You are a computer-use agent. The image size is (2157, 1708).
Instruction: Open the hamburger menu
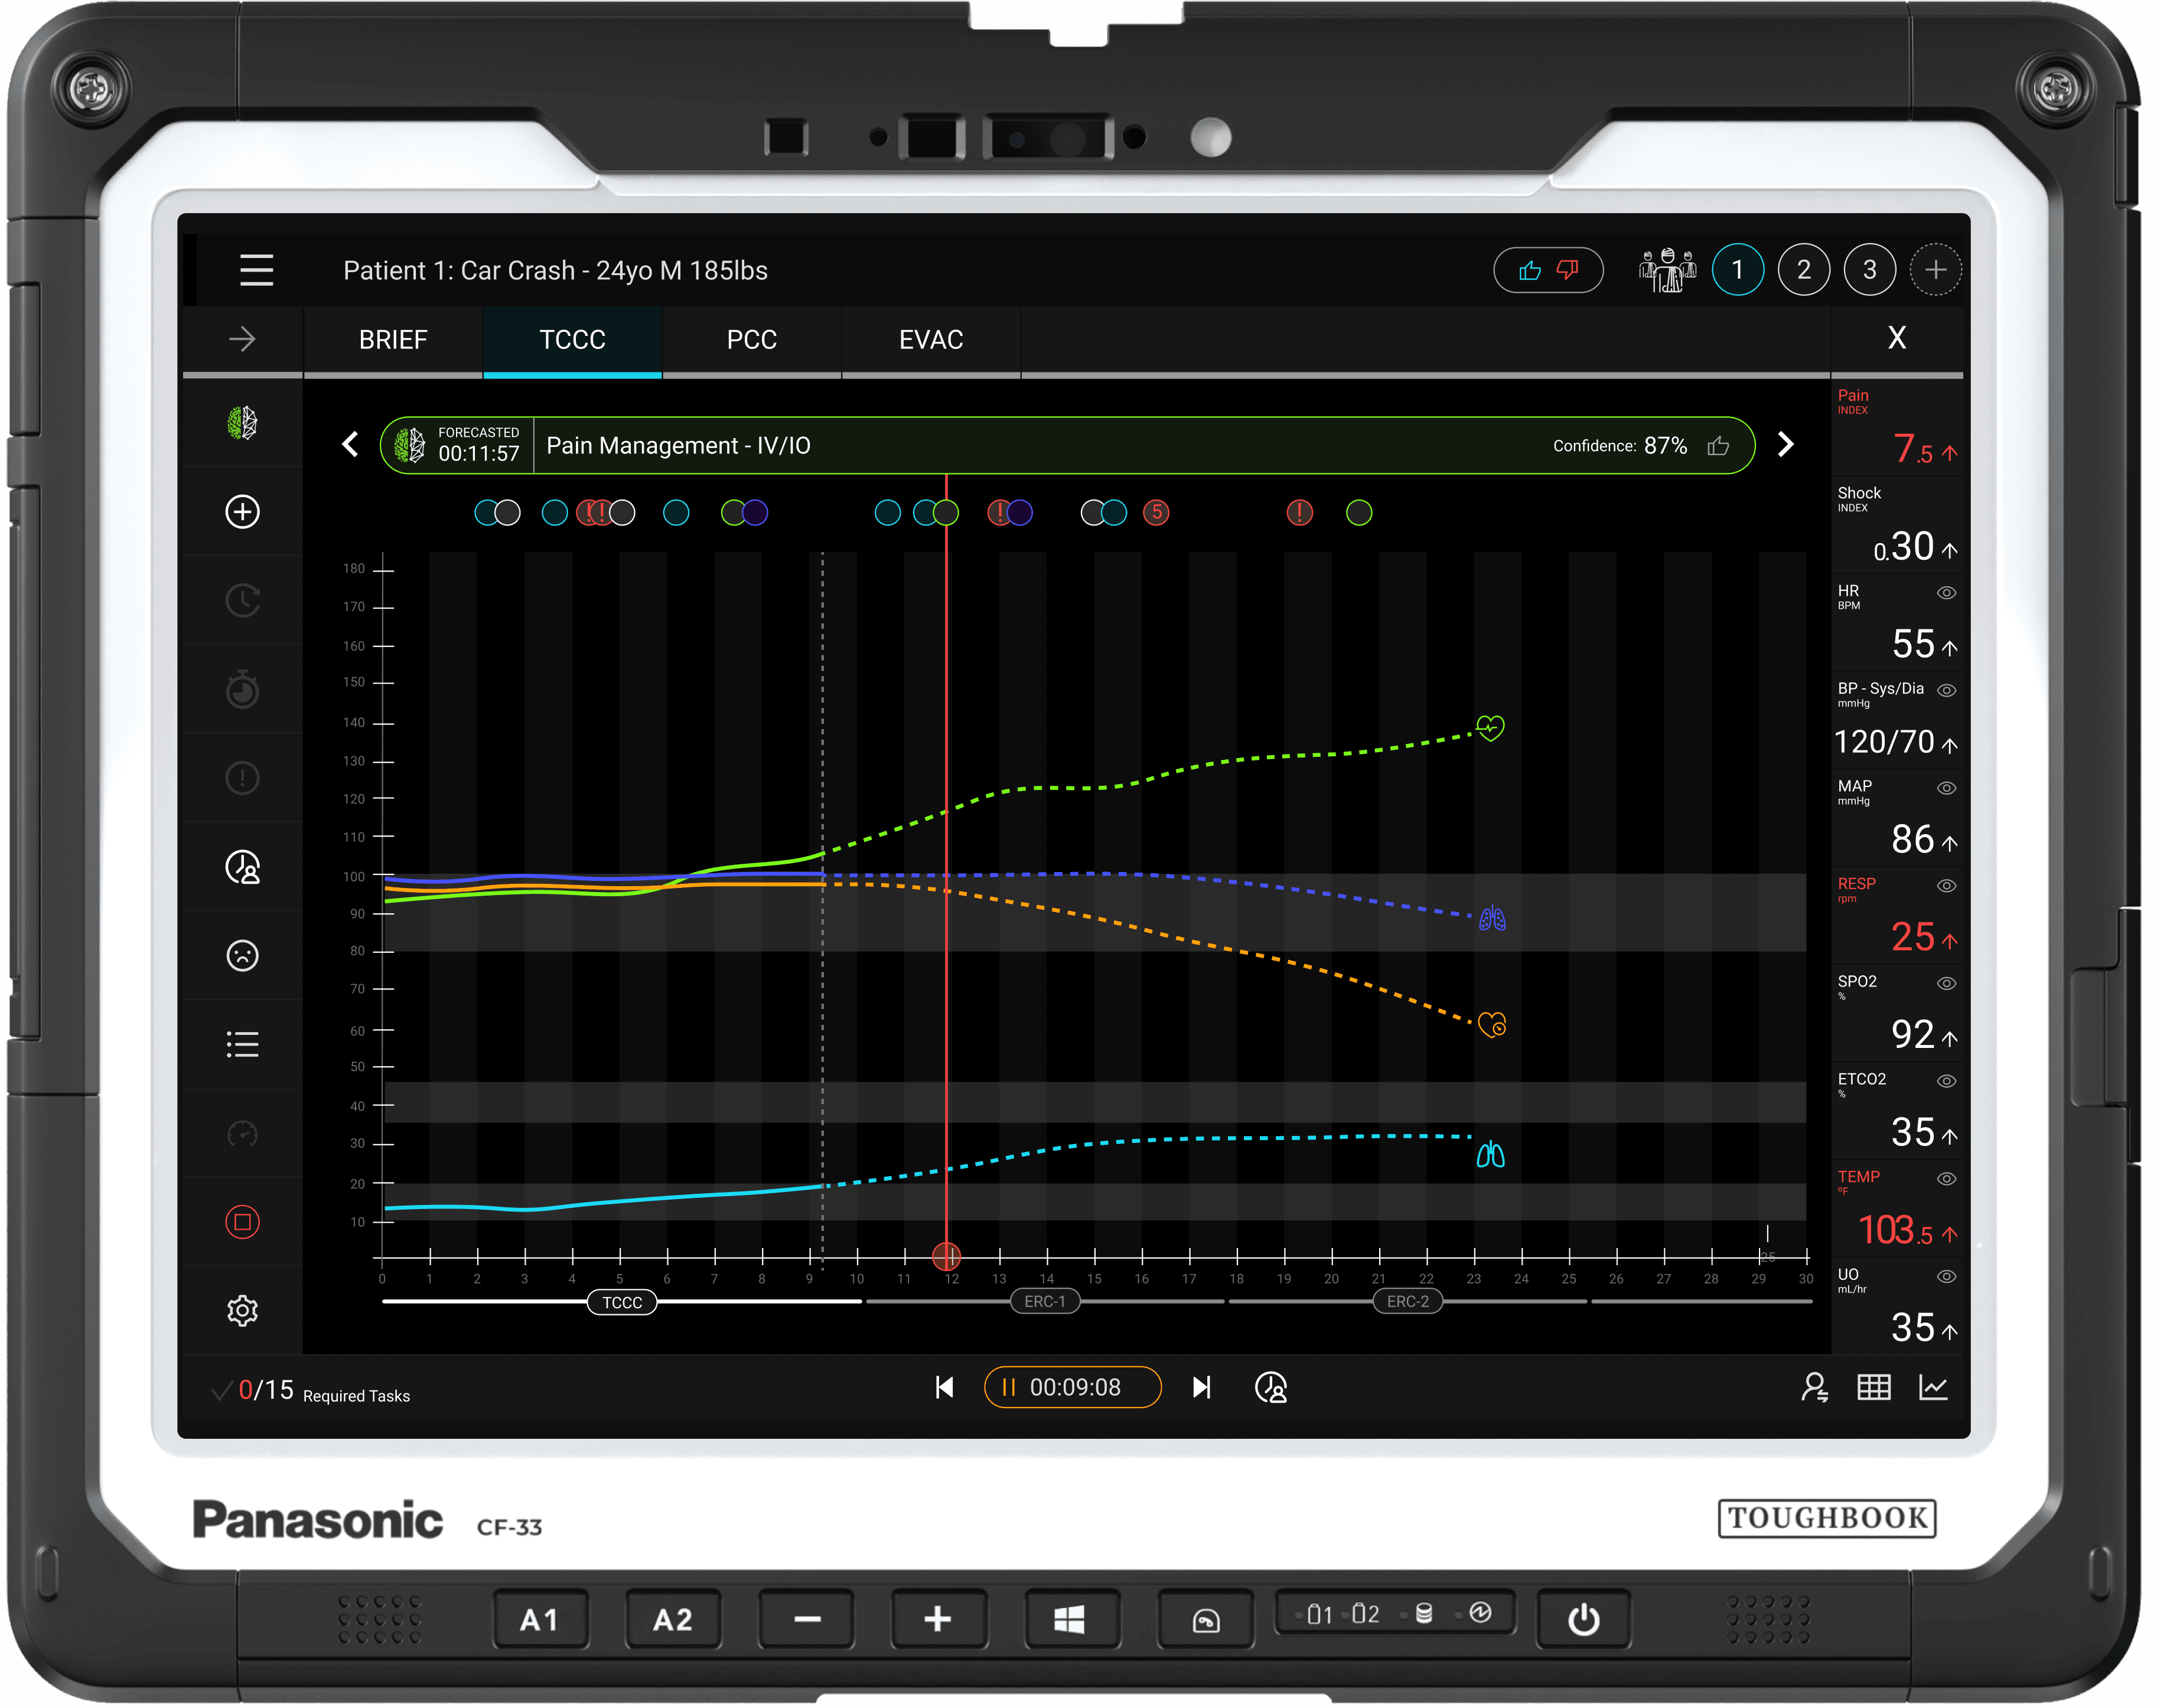pos(256,270)
